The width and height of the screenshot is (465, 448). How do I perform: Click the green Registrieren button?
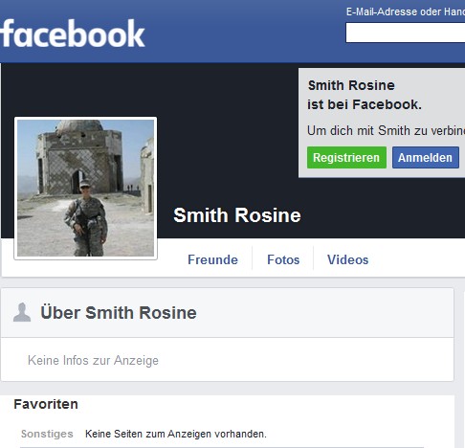(x=346, y=158)
